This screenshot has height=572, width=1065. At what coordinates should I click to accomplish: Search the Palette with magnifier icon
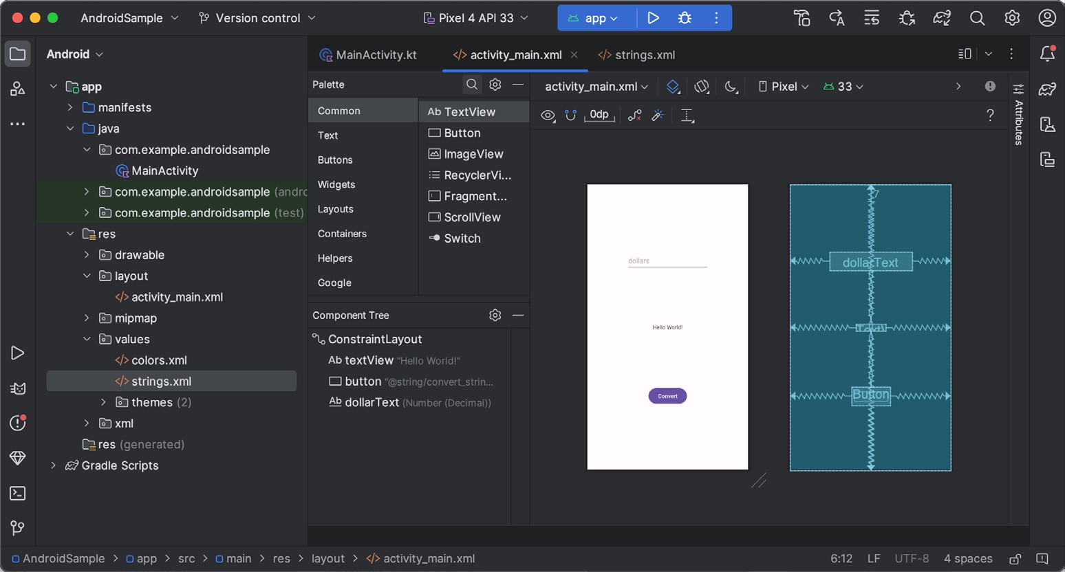pos(472,84)
